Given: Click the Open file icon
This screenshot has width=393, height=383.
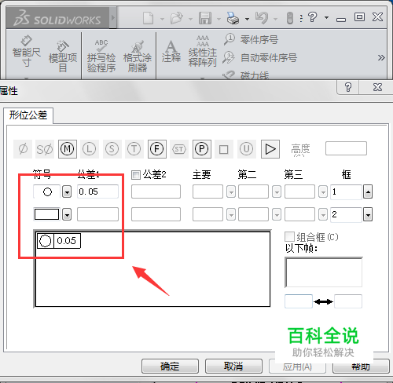Looking at the screenshot, I should click(x=177, y=18).
